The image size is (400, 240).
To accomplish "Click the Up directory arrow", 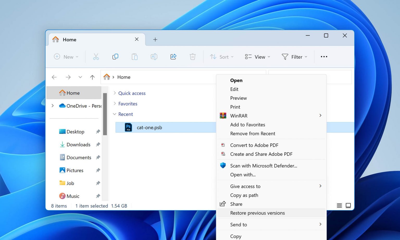I will tap(92, 77).
